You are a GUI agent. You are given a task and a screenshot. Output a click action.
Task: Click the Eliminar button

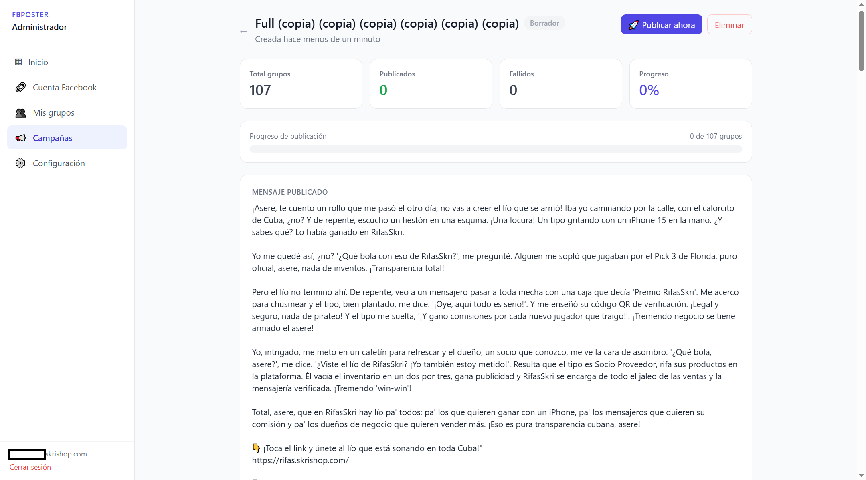[x=729, y=24]
